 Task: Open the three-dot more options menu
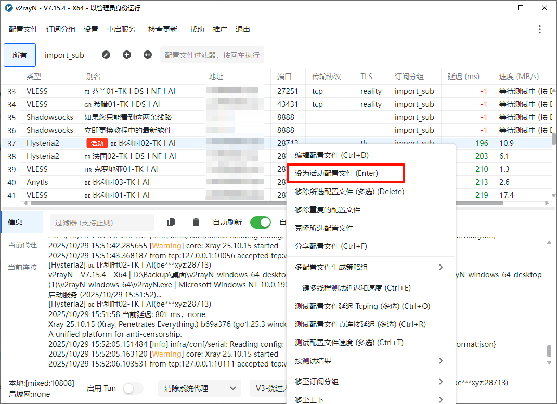coord(540,29)
